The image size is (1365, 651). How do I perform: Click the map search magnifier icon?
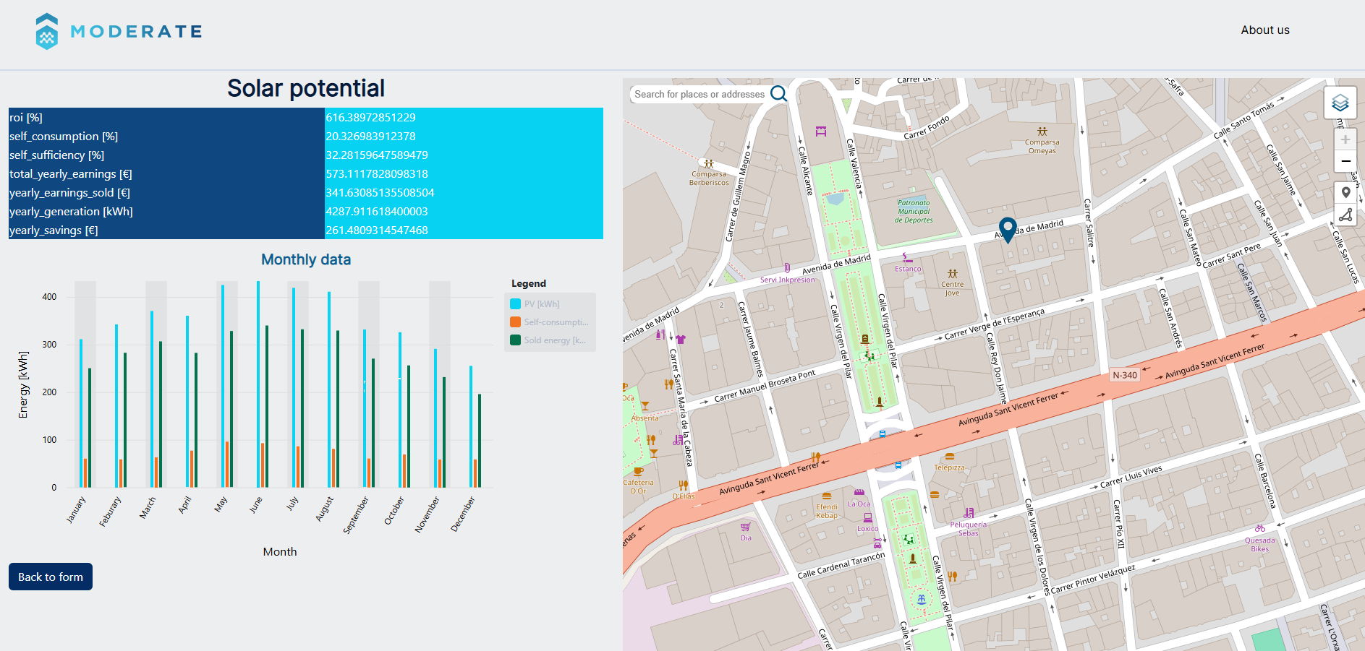[778, 94]
